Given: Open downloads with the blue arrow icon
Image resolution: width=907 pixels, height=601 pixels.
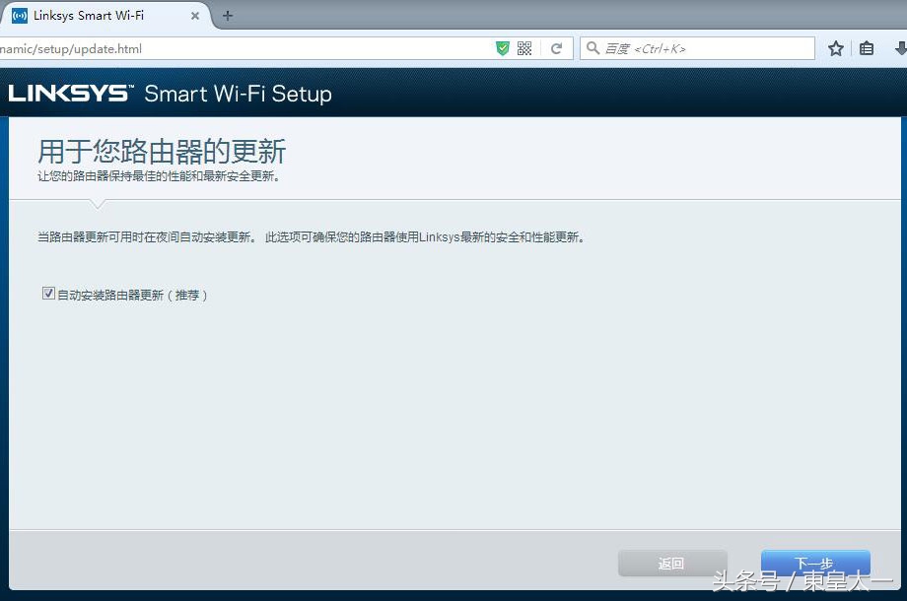Looking at the screenshot, I should pos(898,47).
